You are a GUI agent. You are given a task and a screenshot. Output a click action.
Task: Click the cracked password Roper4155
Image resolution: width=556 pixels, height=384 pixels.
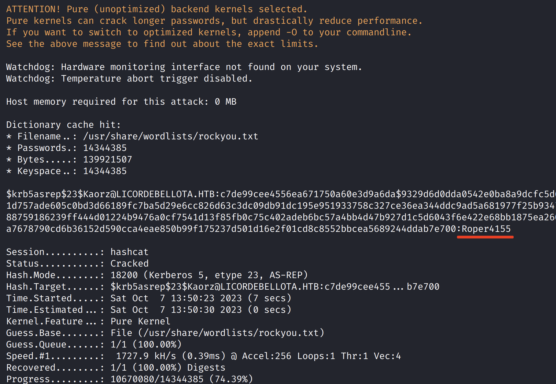coord(486,229)
